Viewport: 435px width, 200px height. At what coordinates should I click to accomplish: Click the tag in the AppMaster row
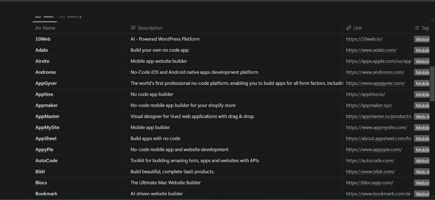(x=422, y=117)
